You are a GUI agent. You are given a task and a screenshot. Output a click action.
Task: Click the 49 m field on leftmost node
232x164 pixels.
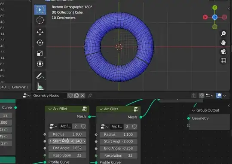pyautogui.click(x=6, y=137)
